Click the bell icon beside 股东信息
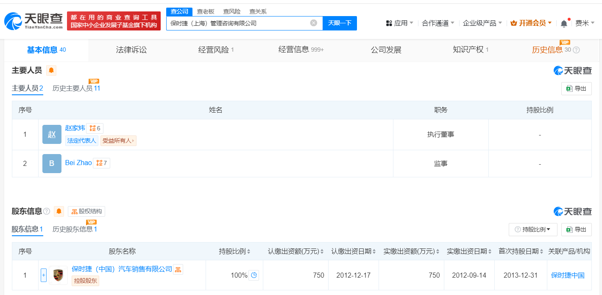The image size is (602, 295). 59,211
